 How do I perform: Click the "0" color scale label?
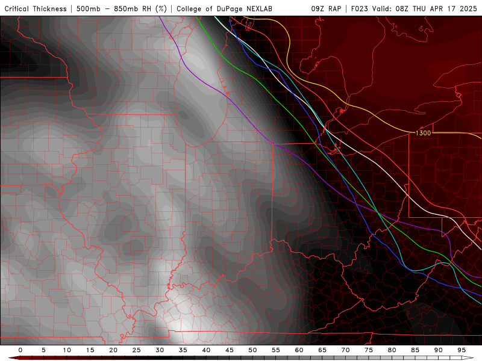coord(20,350)
